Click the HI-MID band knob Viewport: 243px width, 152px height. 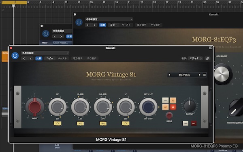click(80, 107)
